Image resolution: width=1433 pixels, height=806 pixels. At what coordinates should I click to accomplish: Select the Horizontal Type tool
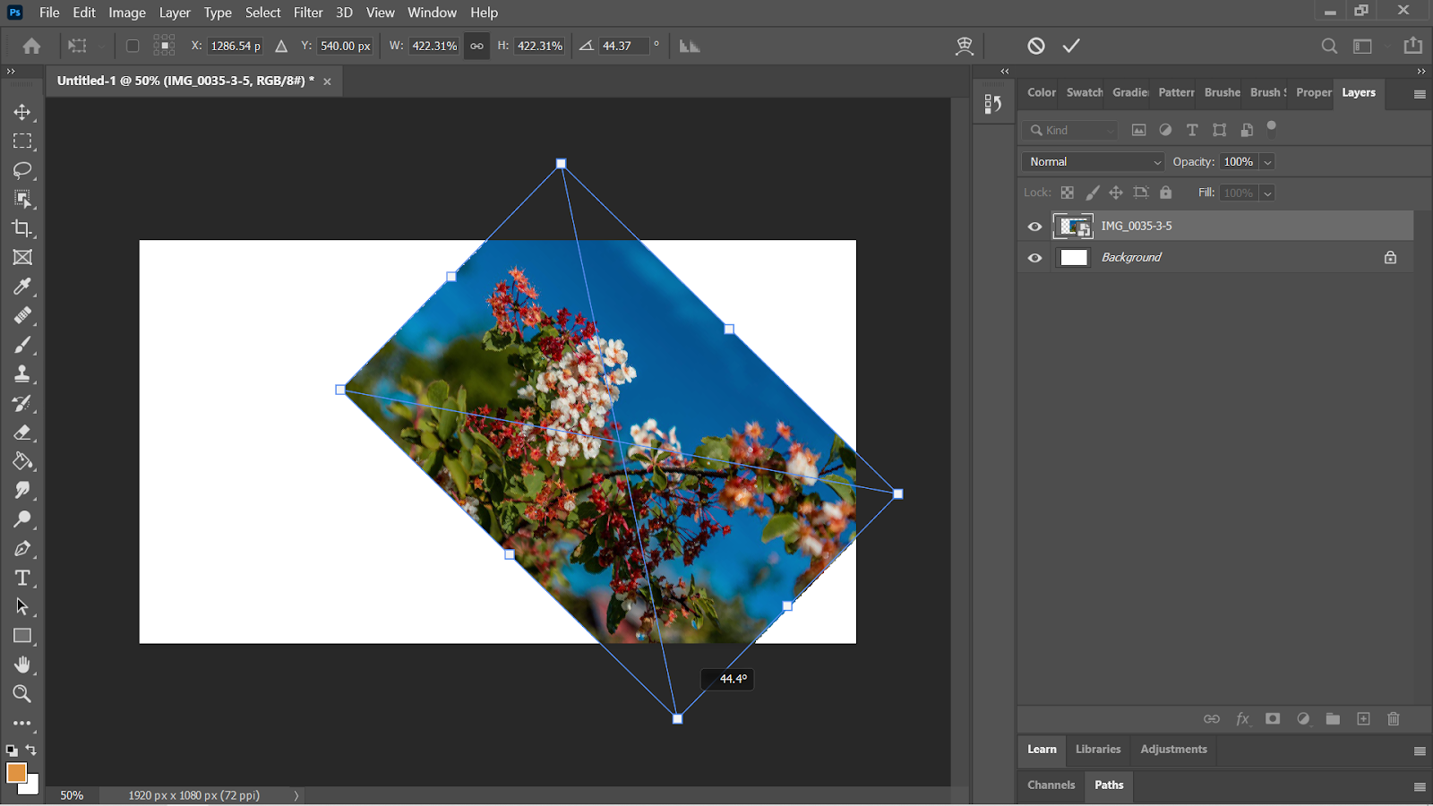[x=22, y=578]
